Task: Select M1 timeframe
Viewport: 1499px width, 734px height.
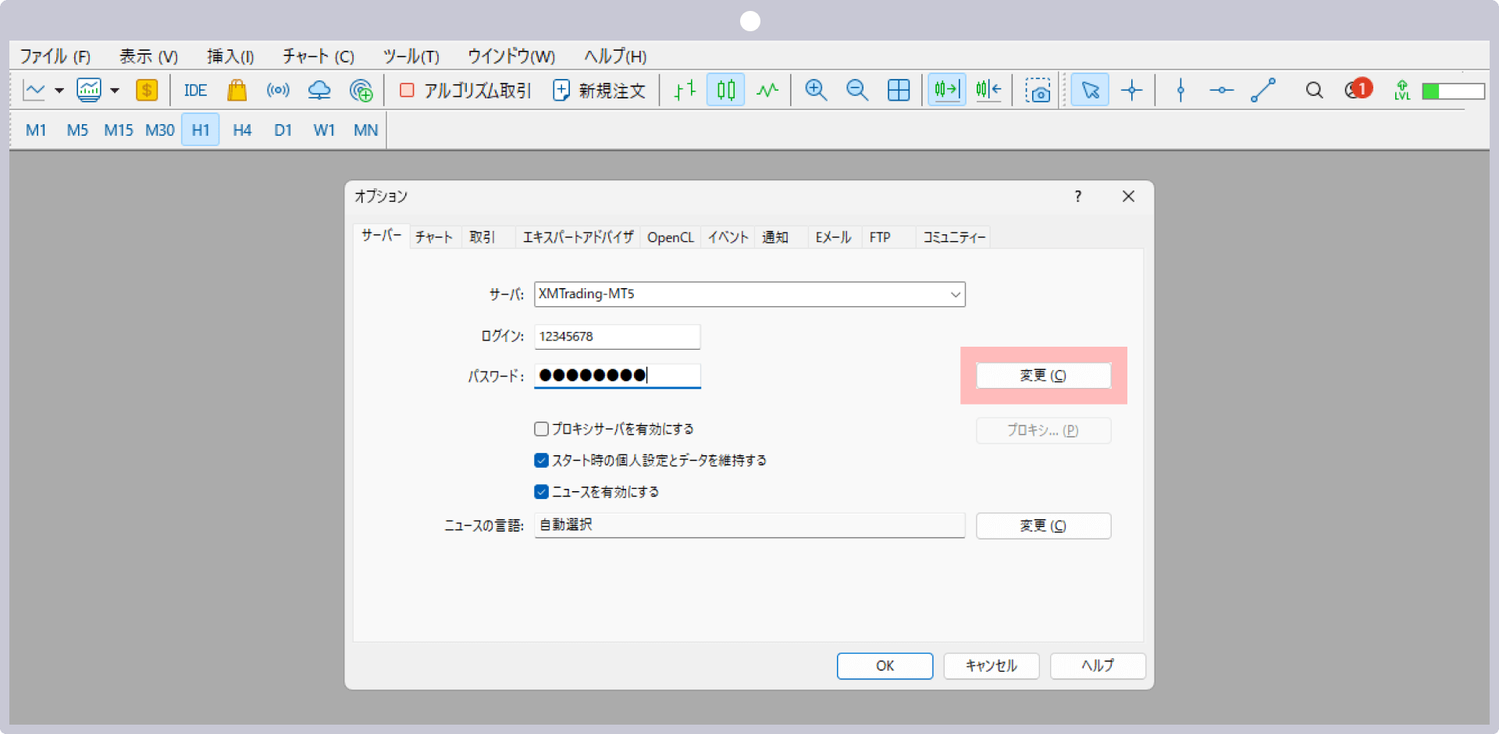Action: tap(36, 130)
